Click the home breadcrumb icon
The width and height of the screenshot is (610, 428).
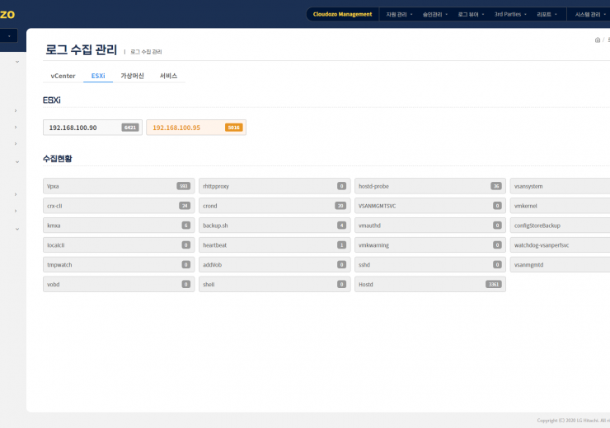597,40
